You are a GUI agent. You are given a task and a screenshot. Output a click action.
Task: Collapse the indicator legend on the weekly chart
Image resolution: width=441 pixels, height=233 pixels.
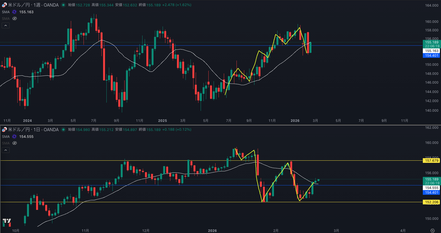[6, 26]
